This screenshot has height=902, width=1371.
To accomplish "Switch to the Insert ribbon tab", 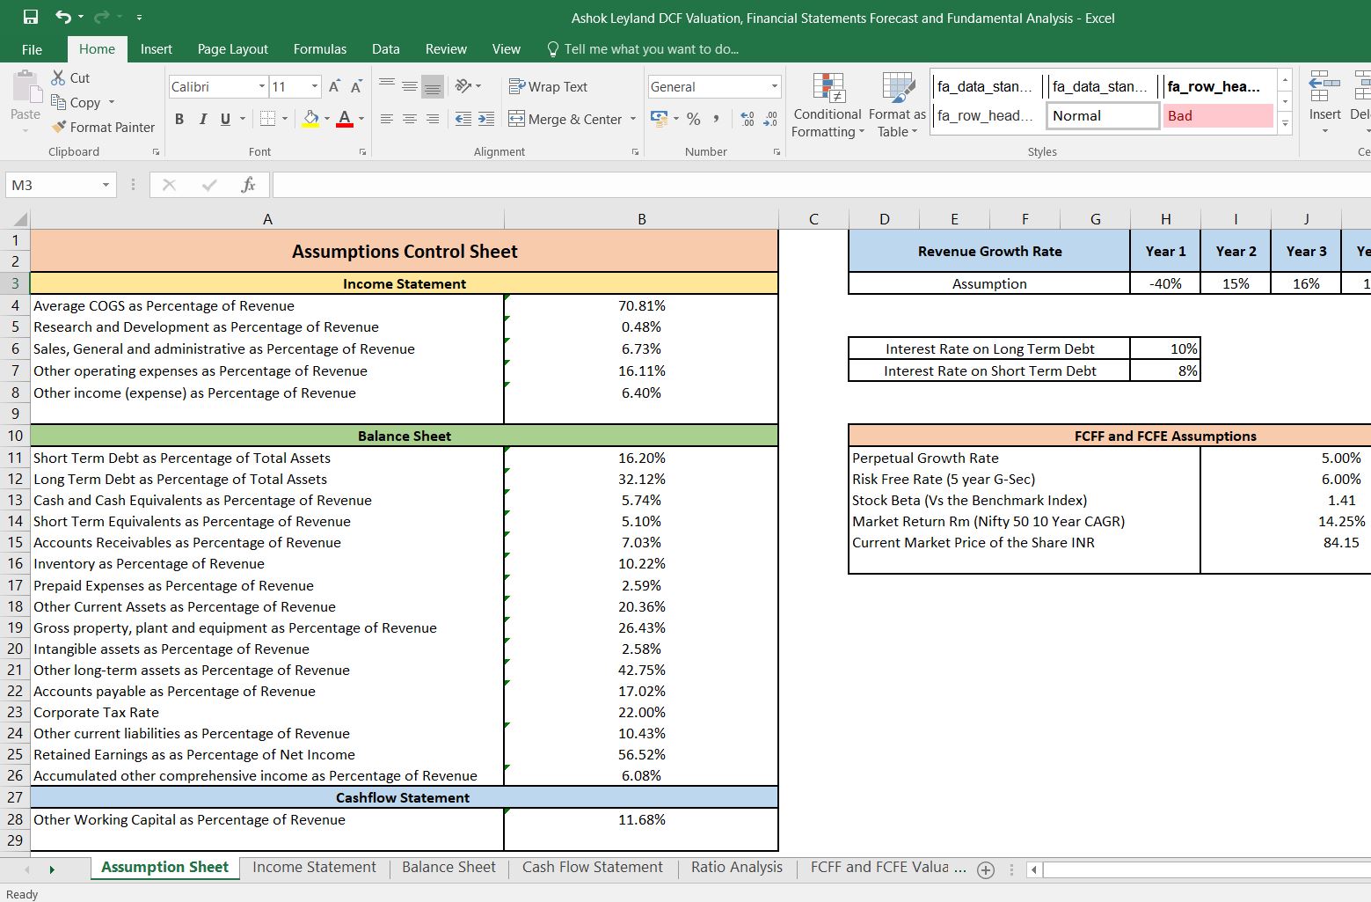I will 156,49.
